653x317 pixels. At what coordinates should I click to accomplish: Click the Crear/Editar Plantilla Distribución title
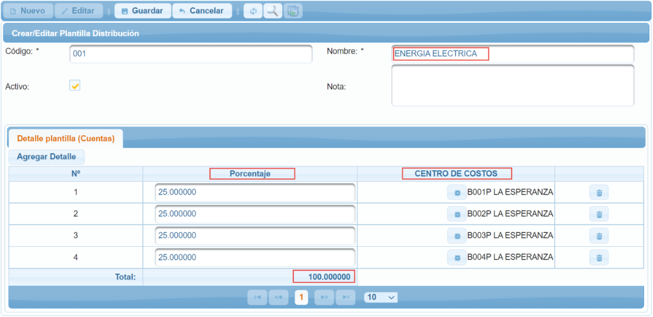click(75, 33)
